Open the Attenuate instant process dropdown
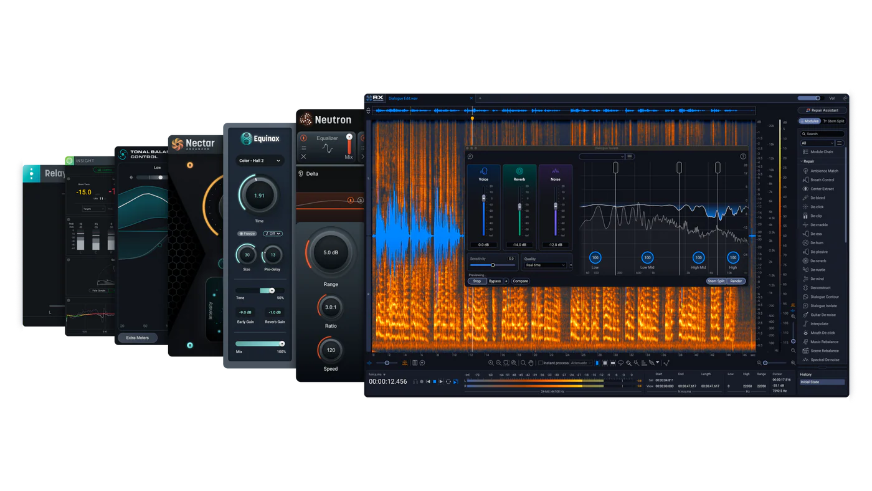The height and width of the screenshot is (491, 872). pos(581,363)
